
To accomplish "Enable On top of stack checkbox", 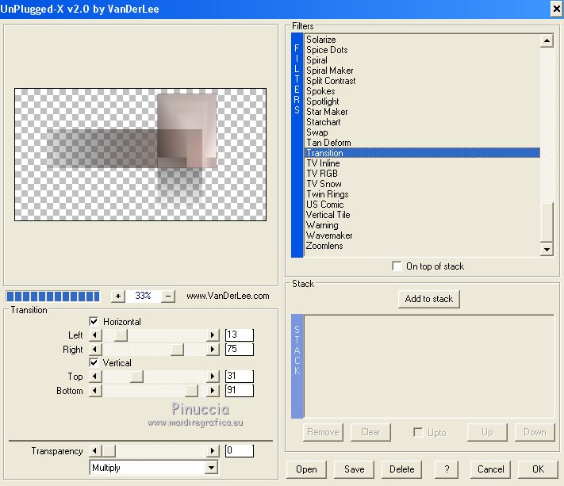I will (x=397, y=266).
